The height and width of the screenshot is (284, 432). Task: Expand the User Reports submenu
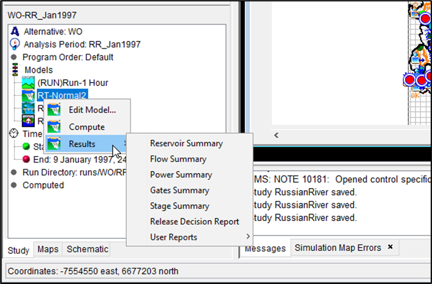[190, 237]
